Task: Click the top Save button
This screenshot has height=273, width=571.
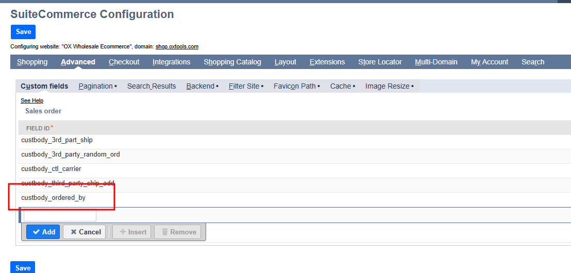Action: tap(23, 32)
